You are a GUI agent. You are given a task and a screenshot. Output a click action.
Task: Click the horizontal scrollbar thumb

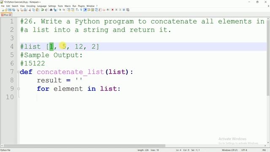coord(84,146)
